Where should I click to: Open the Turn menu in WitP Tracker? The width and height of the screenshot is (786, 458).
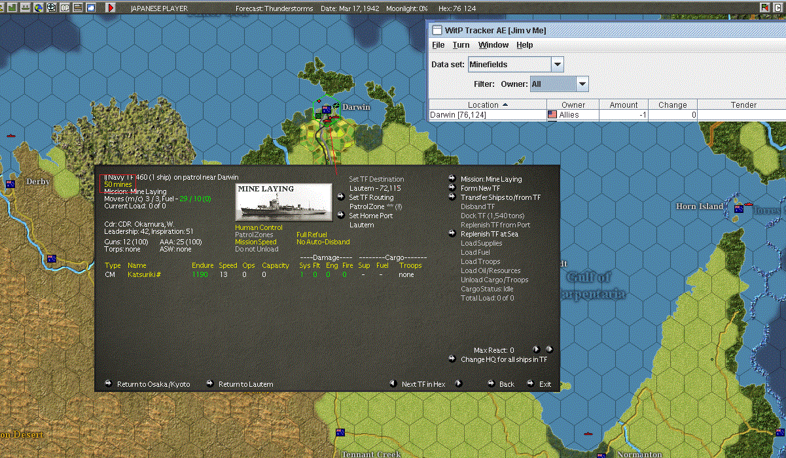[x=461, y=45]
